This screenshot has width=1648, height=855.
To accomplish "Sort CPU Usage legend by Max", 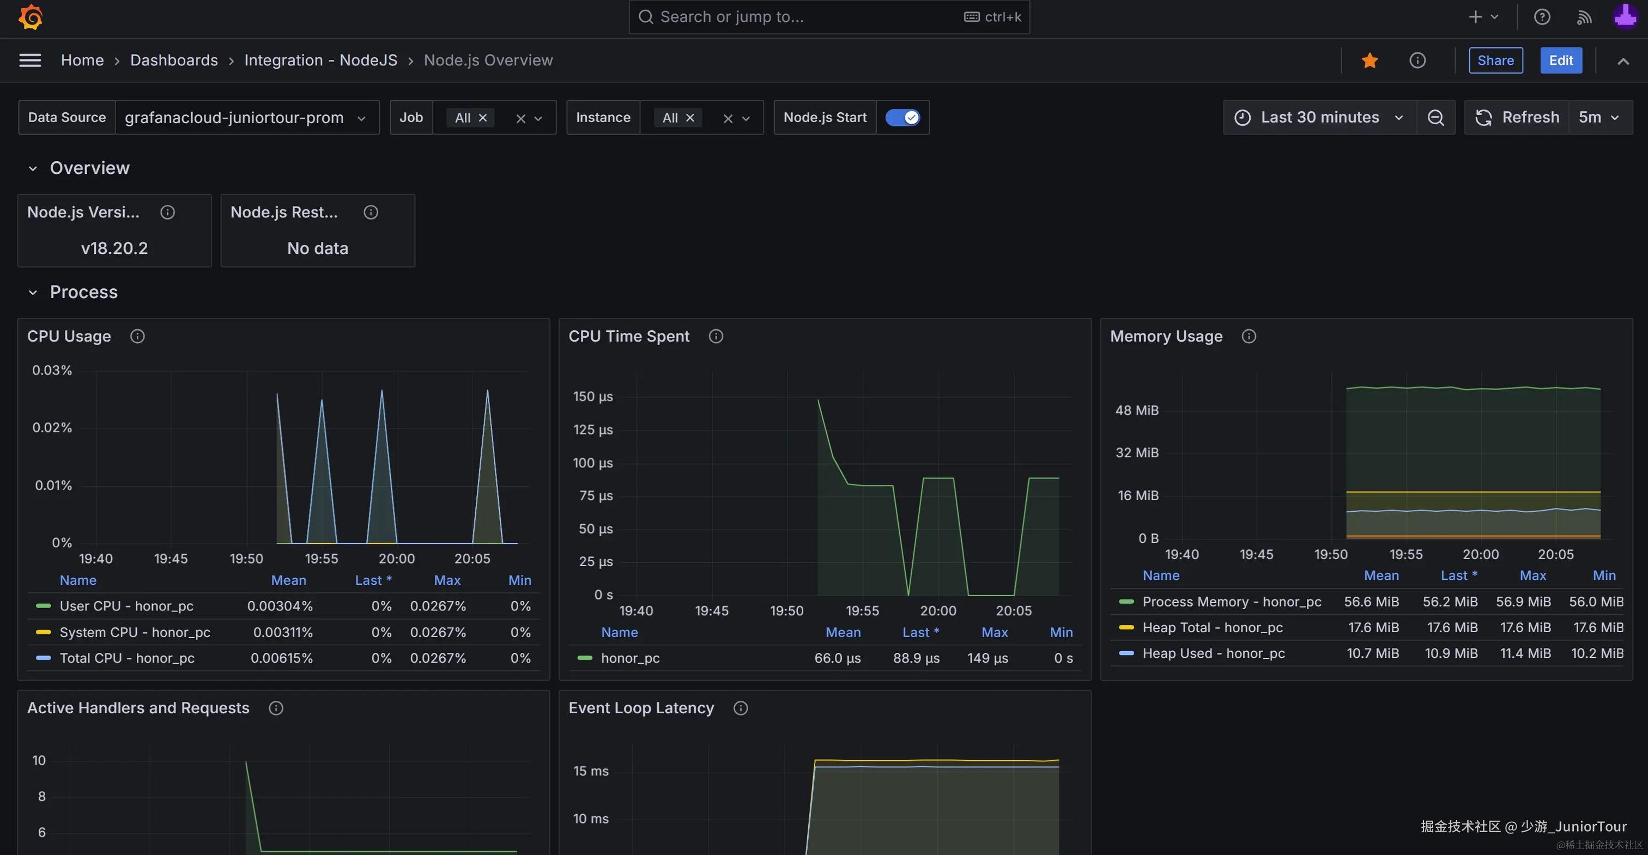I will coord(447,580).
